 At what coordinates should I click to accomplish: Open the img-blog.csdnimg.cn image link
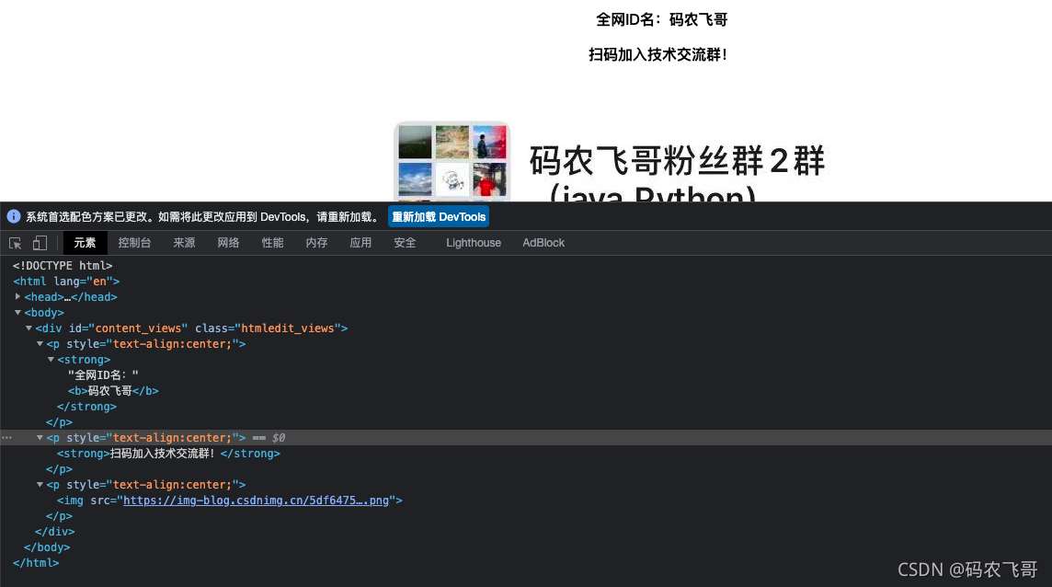click(x=256, y=501)
